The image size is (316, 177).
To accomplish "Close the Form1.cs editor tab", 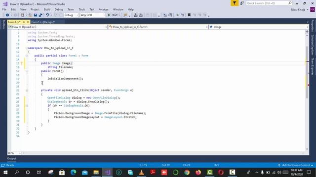I will 28,22.
